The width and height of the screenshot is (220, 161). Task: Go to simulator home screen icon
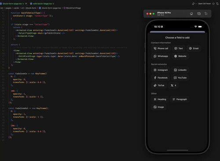click(191, 14)
